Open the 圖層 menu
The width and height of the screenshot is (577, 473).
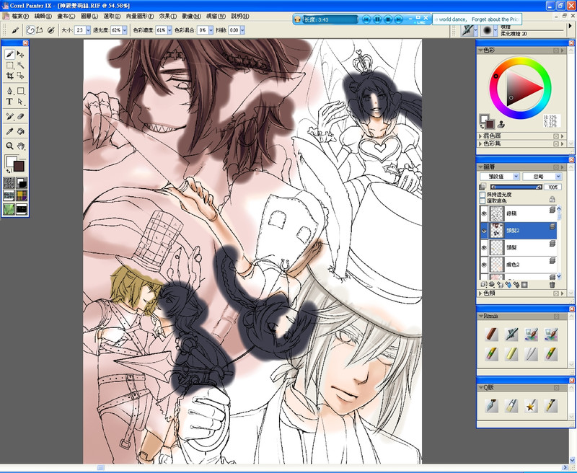pyautogui.click(x=89, y=16)
